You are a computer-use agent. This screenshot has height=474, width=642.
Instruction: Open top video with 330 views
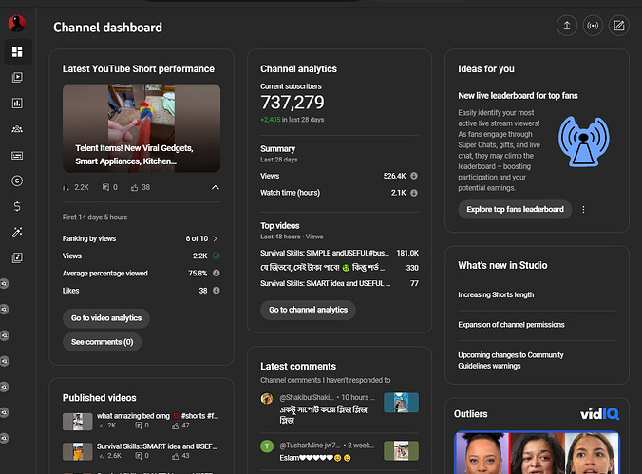[323, 268]
